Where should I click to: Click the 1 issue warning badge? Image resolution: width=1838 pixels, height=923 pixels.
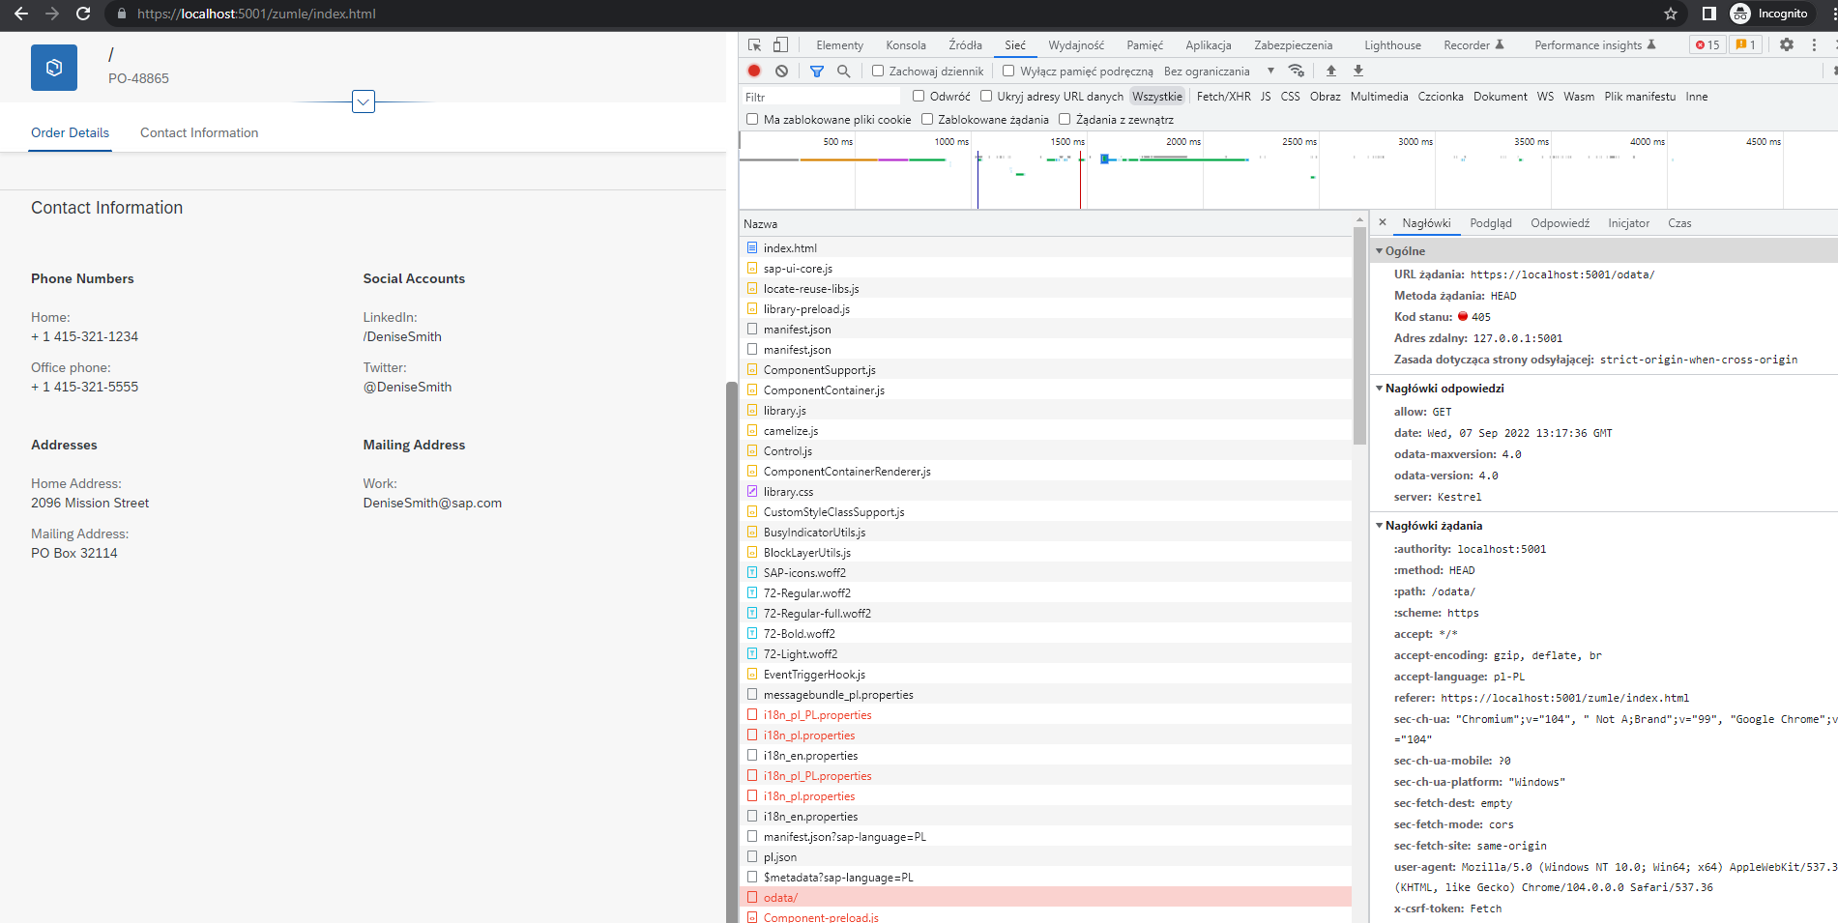coord(1745,44)
